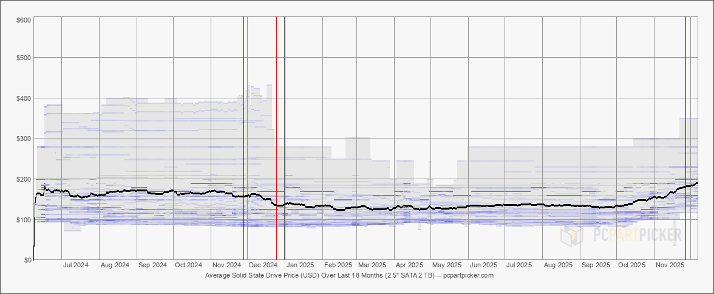Select the Oct 2025 x-axis label

pos(631,265)
